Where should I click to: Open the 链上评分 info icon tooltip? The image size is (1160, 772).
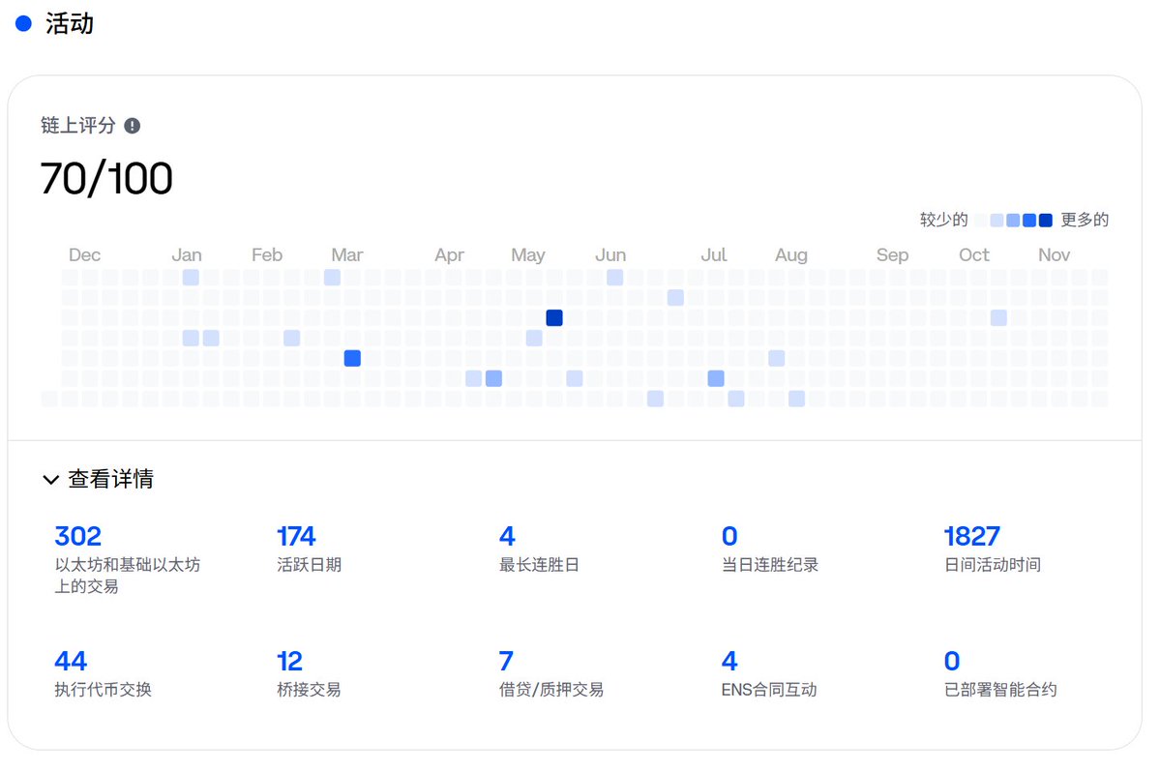133,126
